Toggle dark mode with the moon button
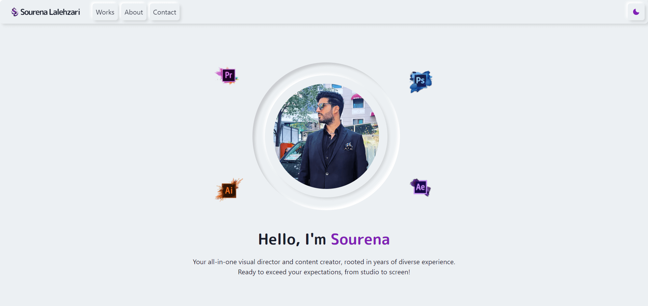Viewport: 648px width, 306px height. tap(636, 12)
